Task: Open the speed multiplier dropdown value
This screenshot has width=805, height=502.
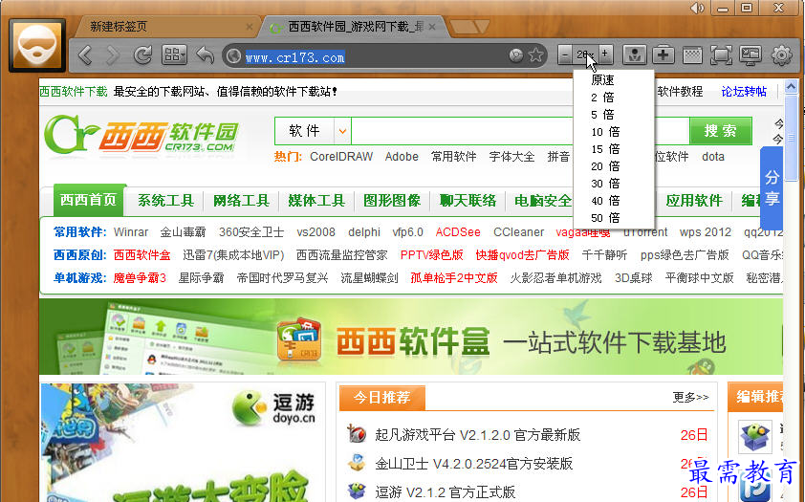Action: [x=585, y=55]
